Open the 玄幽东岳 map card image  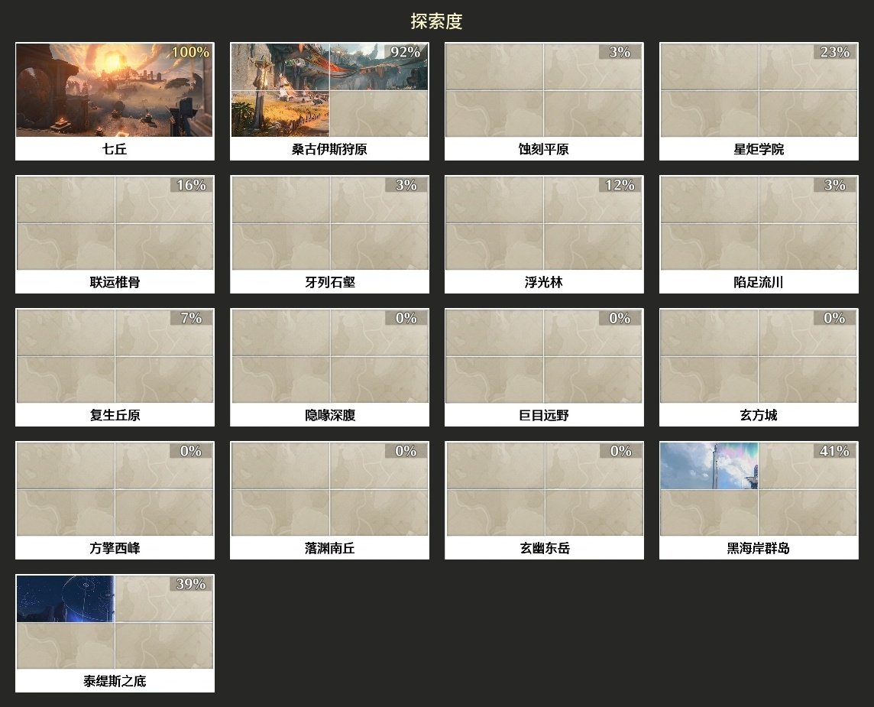(x=544, y=489)
